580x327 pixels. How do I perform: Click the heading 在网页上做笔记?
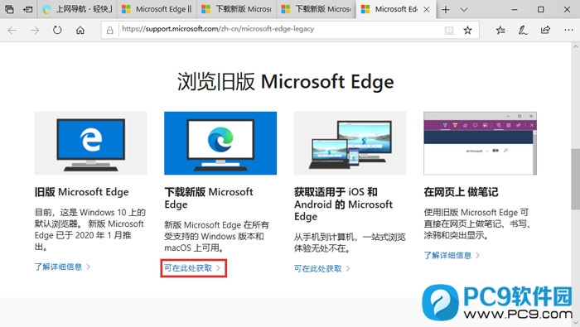pos(461,192)
